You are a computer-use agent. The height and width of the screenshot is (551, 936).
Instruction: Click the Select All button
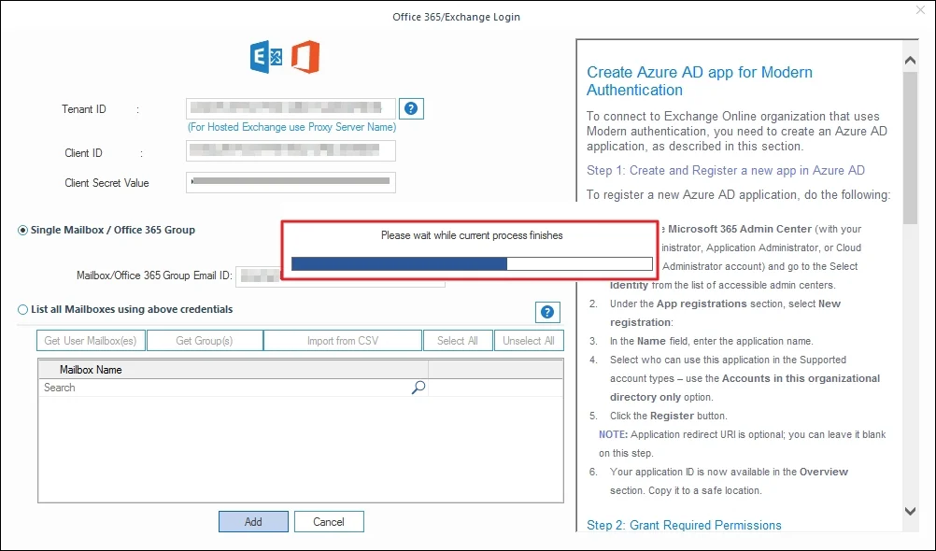tap(458, 340)
